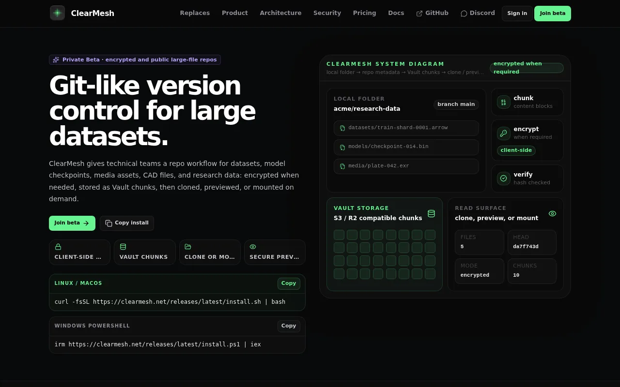Copy the Windows PowerShell command
Viewport: 620px width, 387px height.
click(x=289, y=326)
